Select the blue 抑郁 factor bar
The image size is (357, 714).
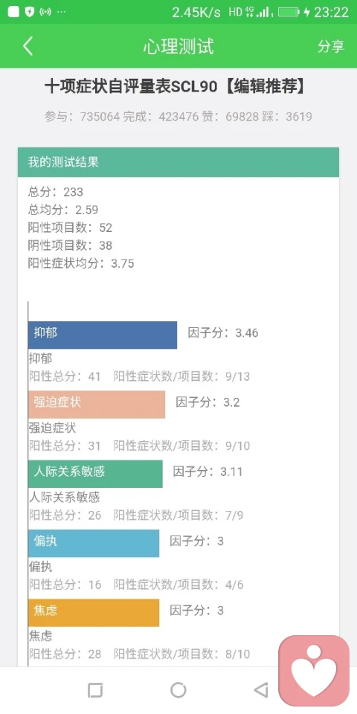click(103, 335)
